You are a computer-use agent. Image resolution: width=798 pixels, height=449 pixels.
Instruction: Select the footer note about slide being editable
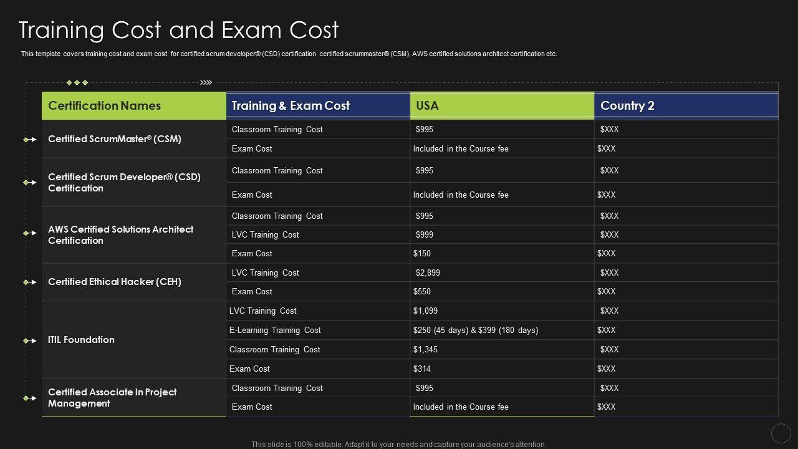[399, 445]
